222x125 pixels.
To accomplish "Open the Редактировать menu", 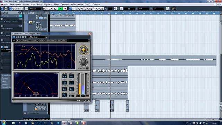I will click(x=15, y=5).
